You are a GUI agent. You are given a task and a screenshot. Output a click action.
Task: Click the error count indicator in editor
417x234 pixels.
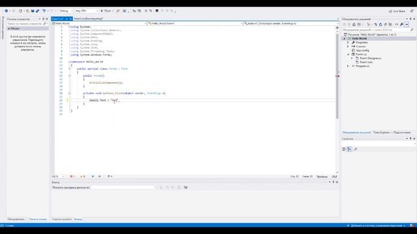click(x=72, y=176)
